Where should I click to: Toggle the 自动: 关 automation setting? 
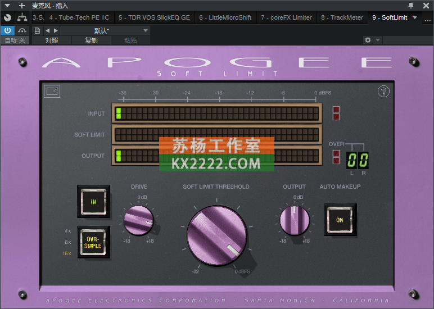tap(15, 40)
